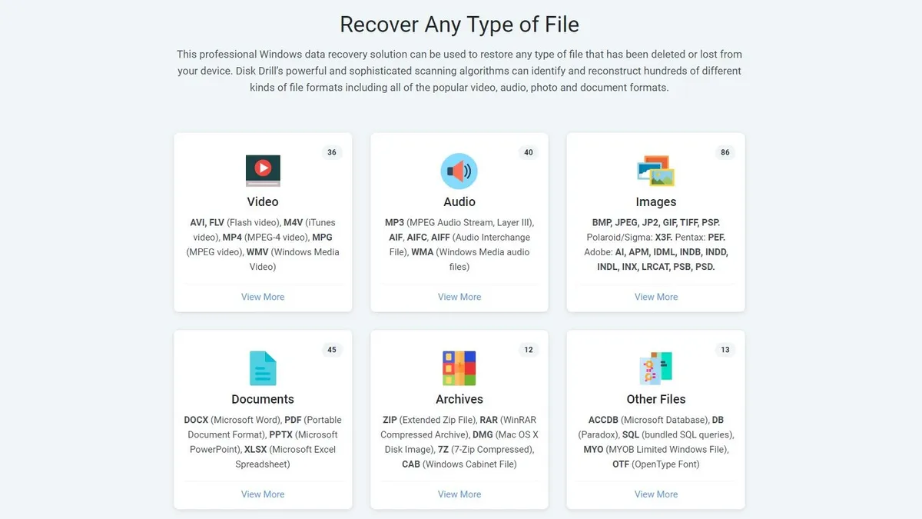Image resolution: width=922 pixels, height=519 pixels.
Task: Click the Archives card title
Action: coord(459,399)
